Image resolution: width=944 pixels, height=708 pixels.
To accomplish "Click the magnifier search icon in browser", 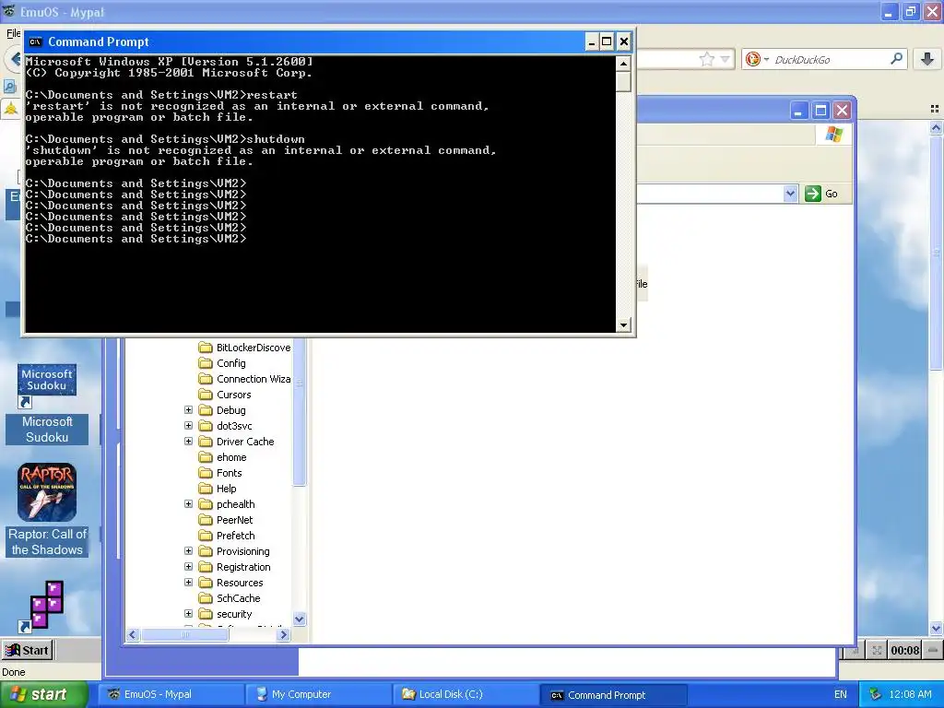I will tap(896, 58).
